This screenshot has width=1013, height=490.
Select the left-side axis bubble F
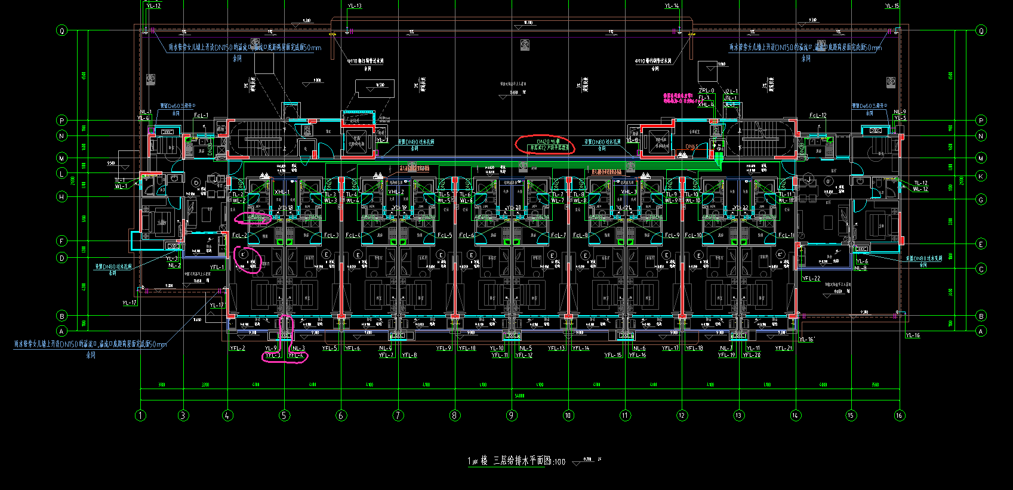coord(61,241)
